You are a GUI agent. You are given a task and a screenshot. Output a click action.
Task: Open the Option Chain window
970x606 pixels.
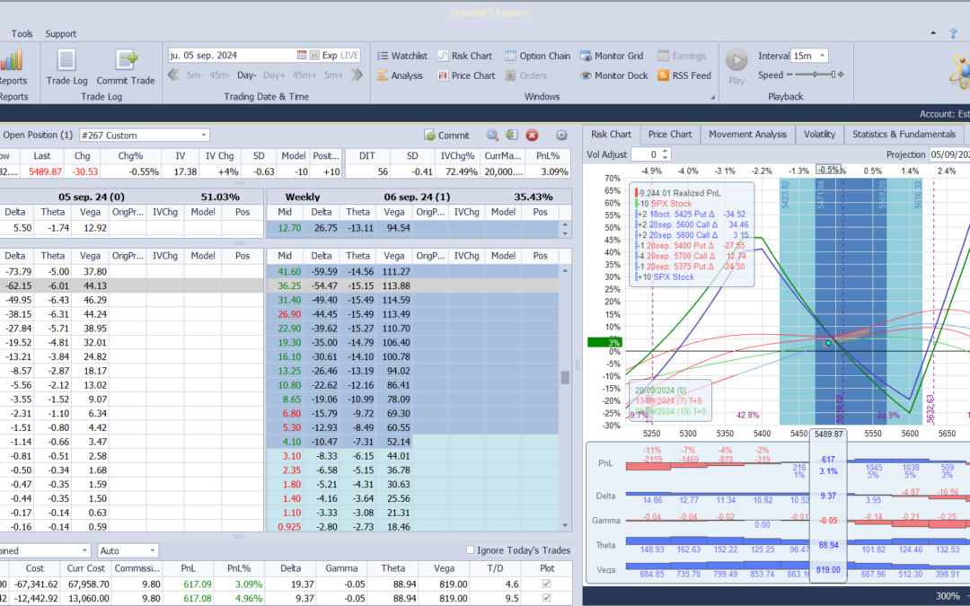[x=538, y=56]
